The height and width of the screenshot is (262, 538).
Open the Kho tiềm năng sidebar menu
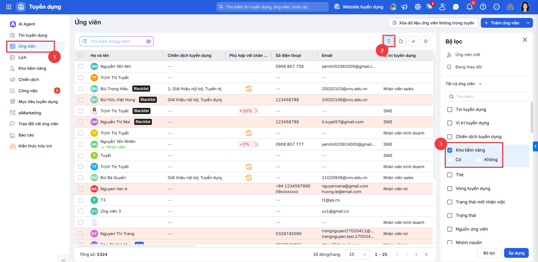click(x=32, y=68)
